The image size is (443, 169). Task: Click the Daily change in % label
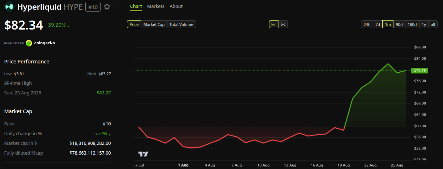tap(23, 134)
